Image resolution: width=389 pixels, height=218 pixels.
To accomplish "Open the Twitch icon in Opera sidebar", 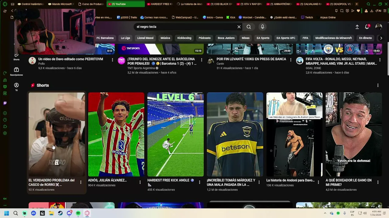I will (5, 103).
